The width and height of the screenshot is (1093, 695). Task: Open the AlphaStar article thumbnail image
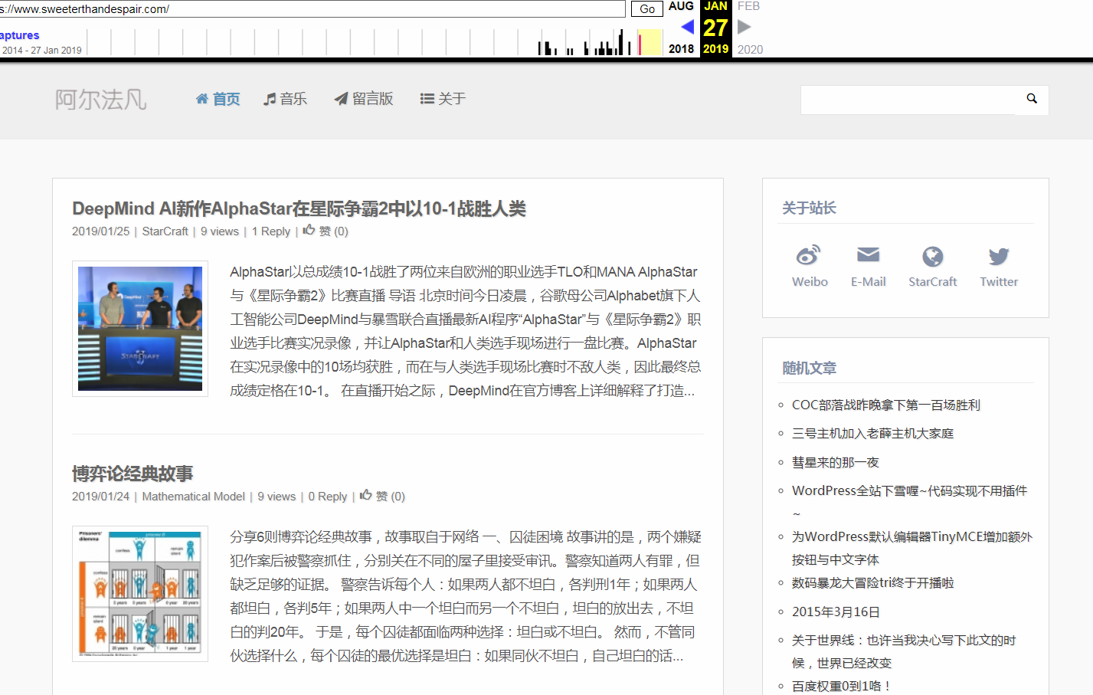click(140, 329)
